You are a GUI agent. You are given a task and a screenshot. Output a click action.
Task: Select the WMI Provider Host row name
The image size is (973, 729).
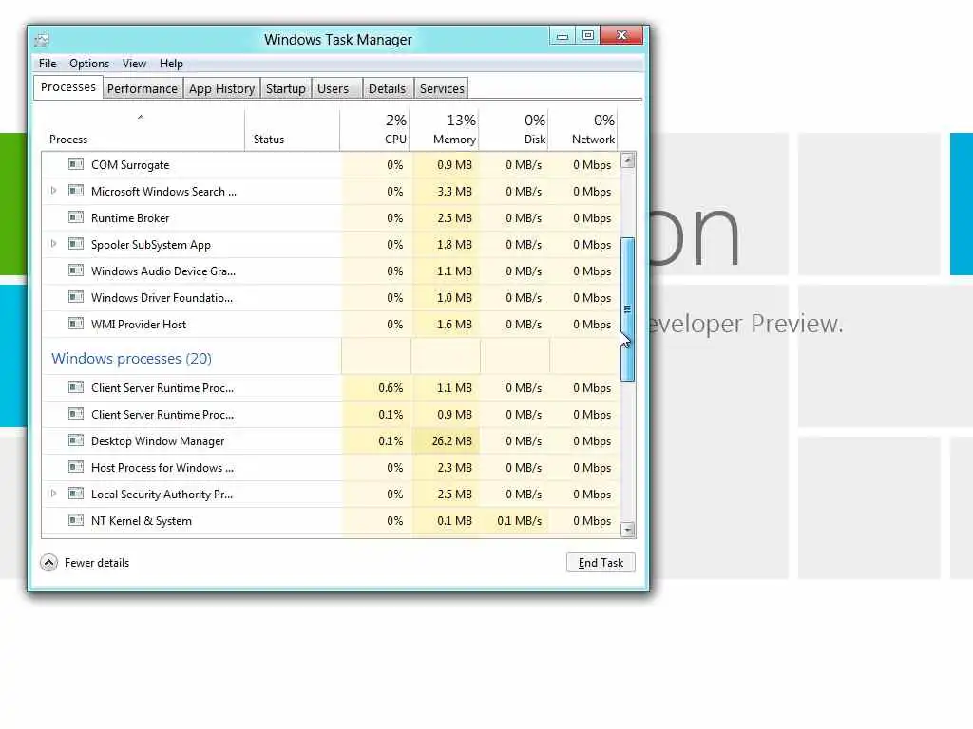click(139, 325)
